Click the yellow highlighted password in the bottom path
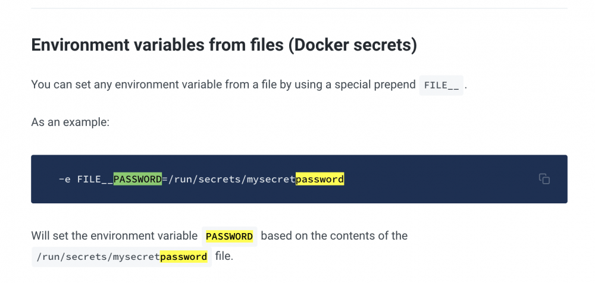595x283 pixels. pos(184,257)
